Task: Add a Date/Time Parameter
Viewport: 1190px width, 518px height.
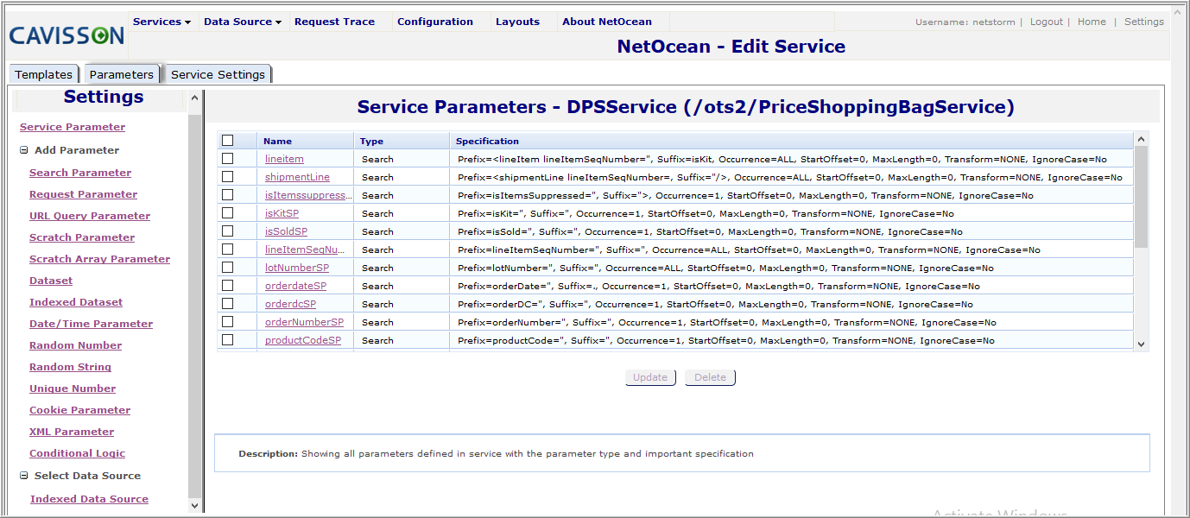Action: pyautogui.click(x=91, y=324)
